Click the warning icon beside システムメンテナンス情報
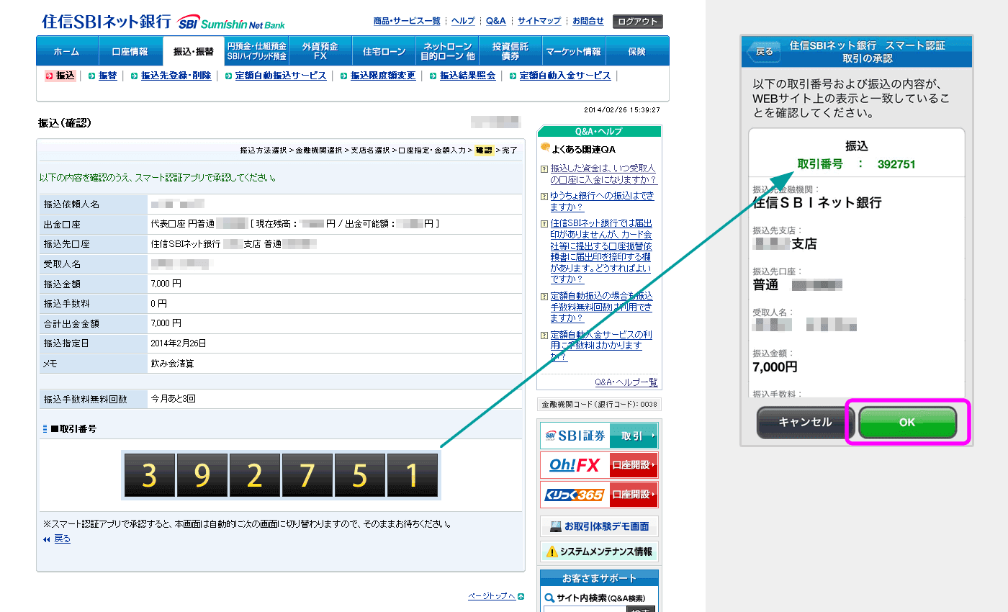This screenshot has height=612, width=1008. tap(552, 552)
